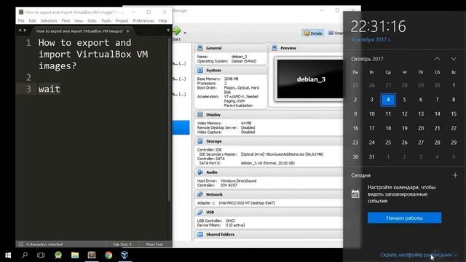Open taskbar search magnifier
Screen dimensions: 466x262
25,255
